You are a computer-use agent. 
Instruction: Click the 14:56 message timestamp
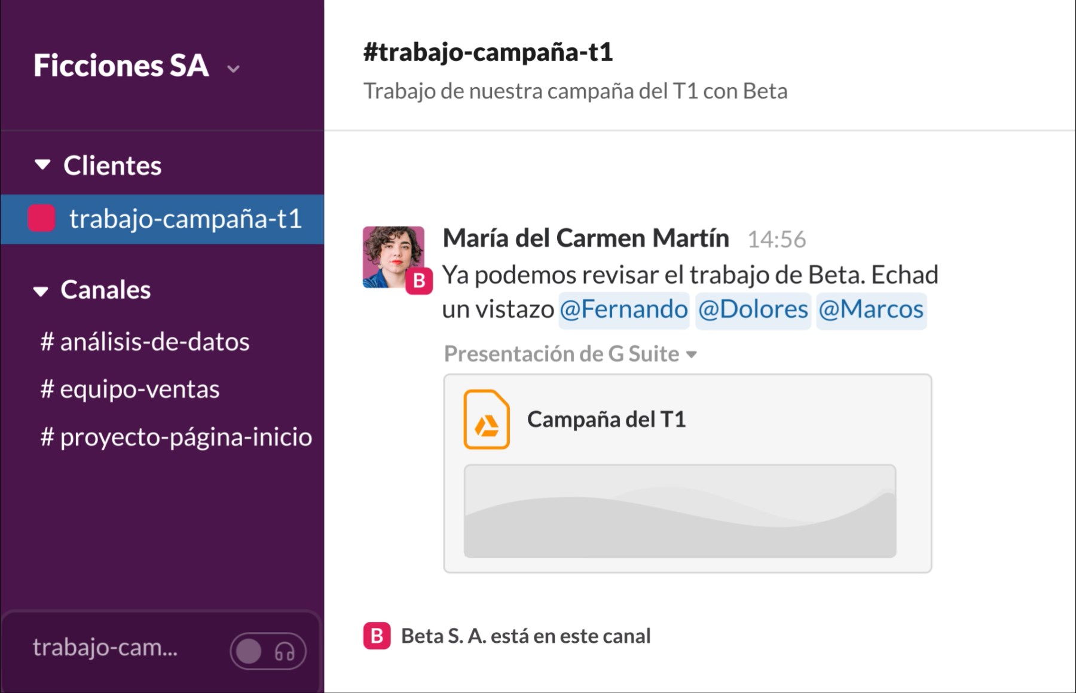click(777, 240)
